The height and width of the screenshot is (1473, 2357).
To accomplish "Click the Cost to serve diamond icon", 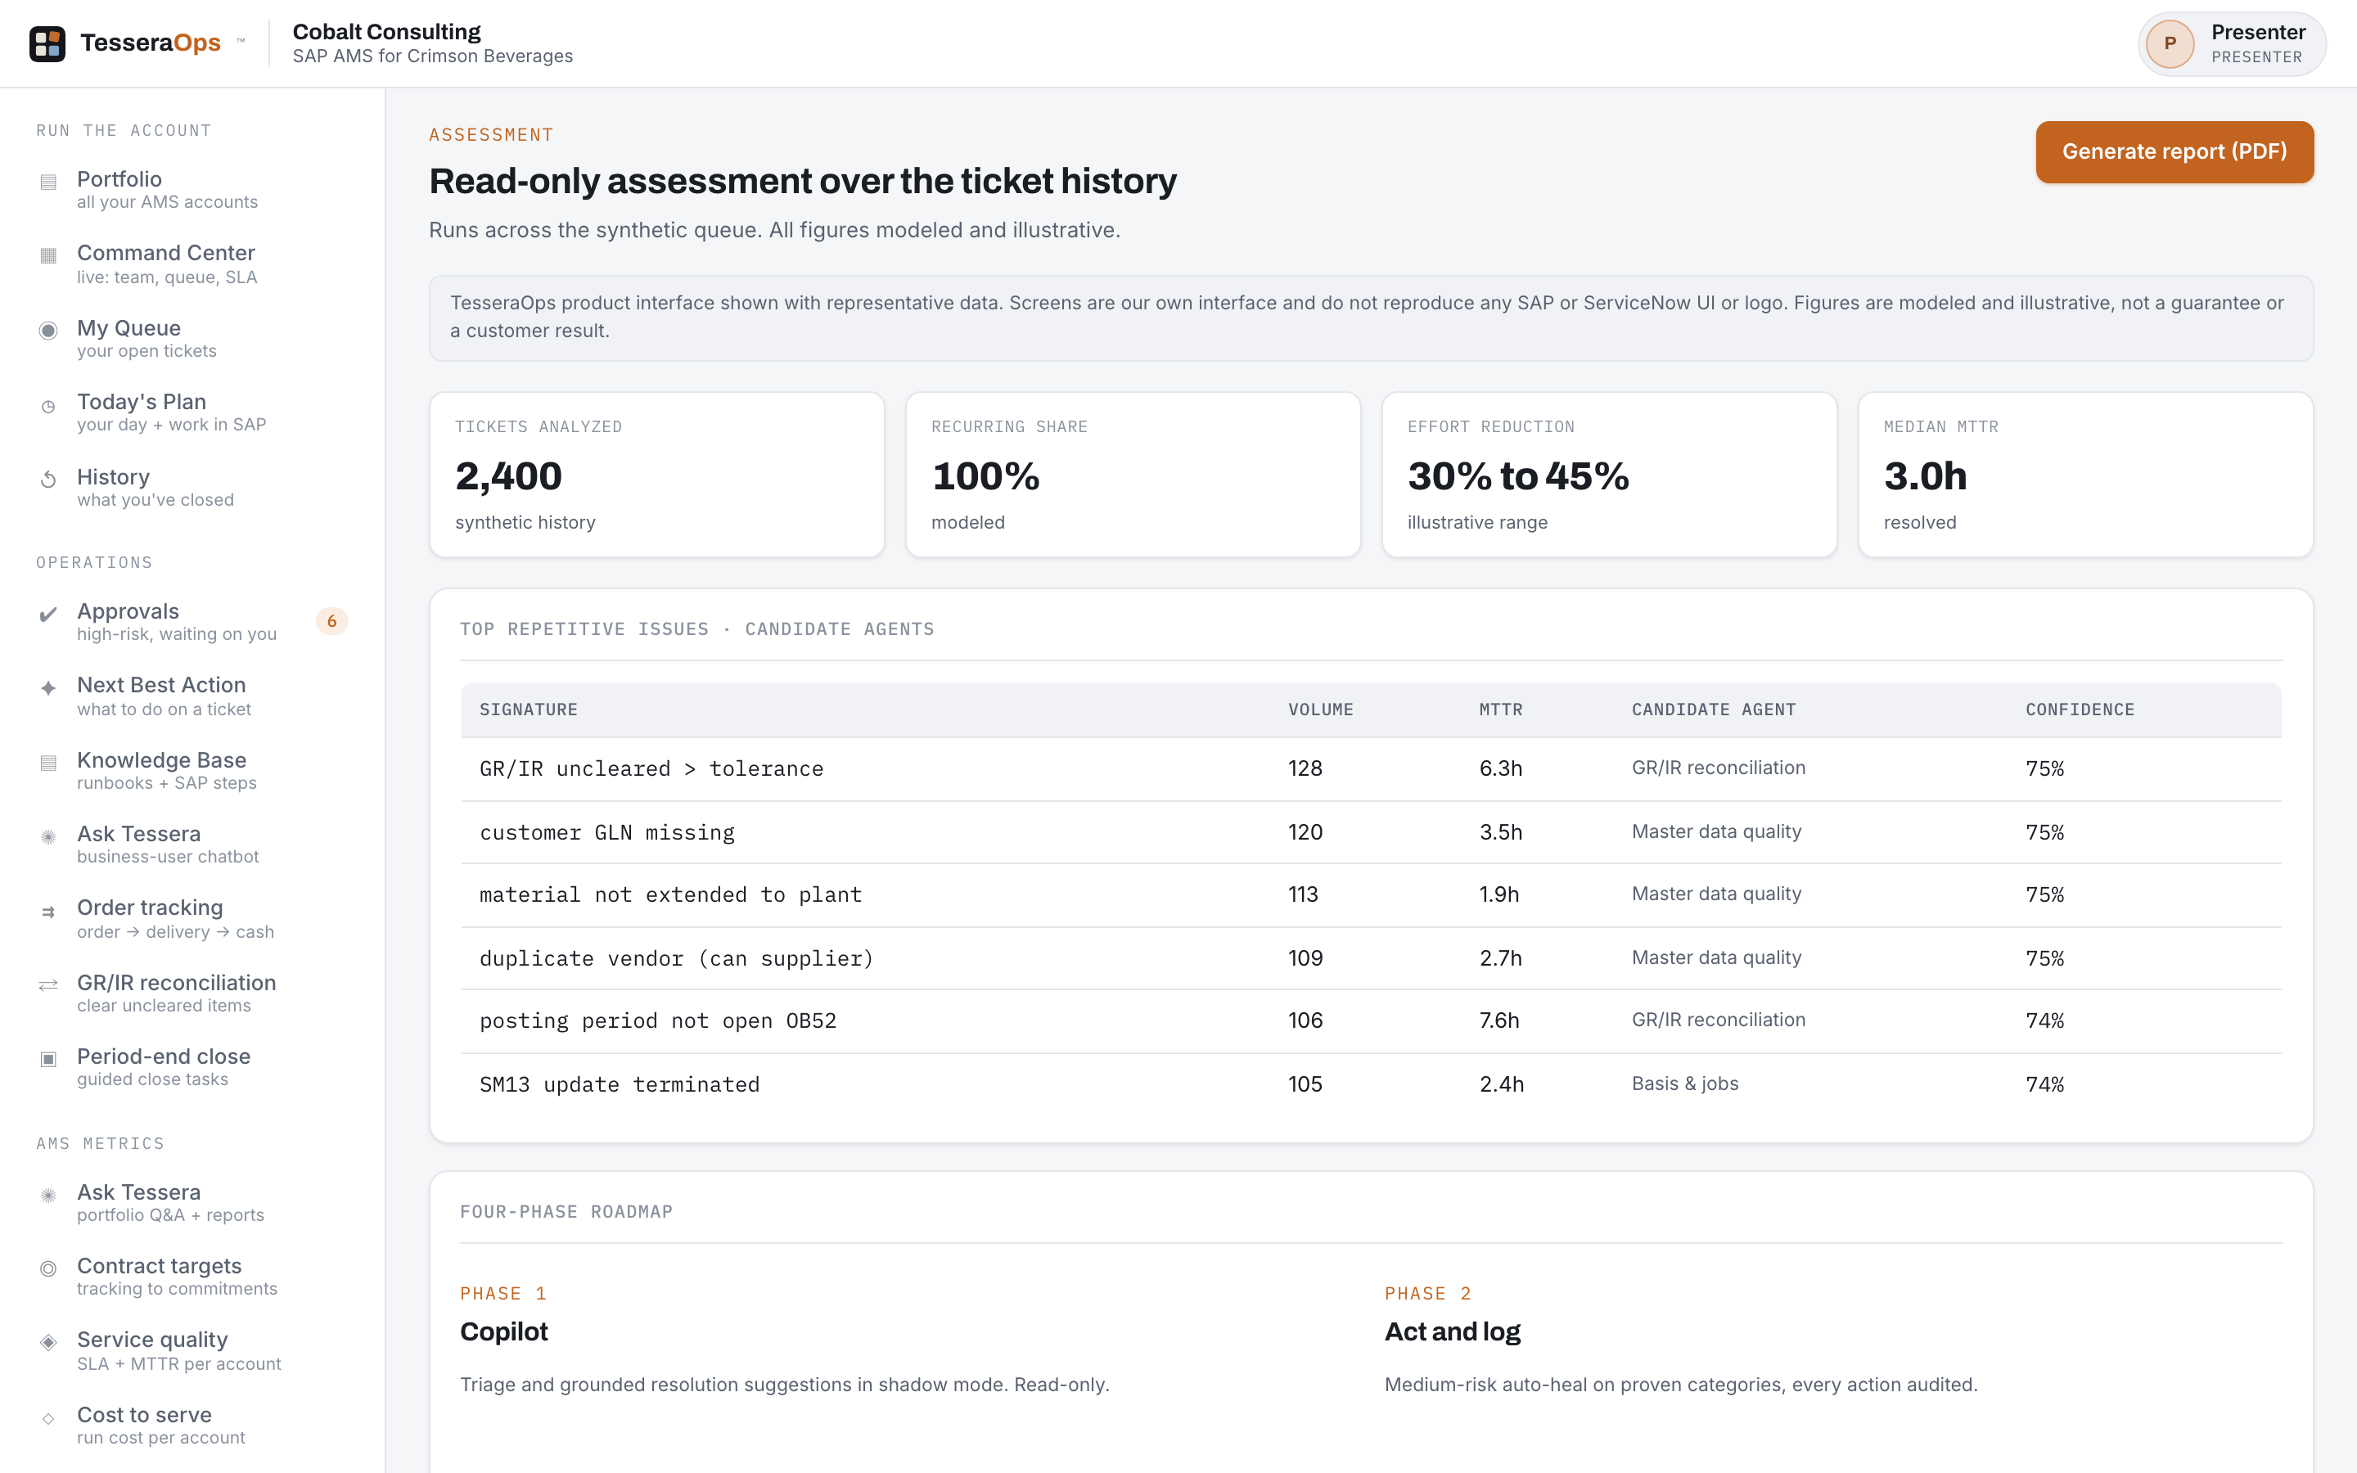I will (47, 1418).
